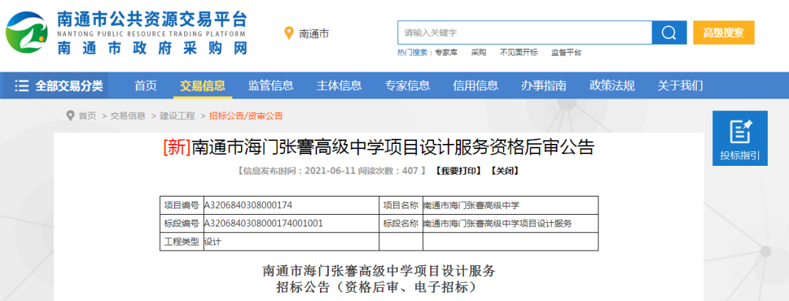Screen dimensions: 789x301
Task: Open the 办事指南 navigation tab
Action: [x=544, y=86]
